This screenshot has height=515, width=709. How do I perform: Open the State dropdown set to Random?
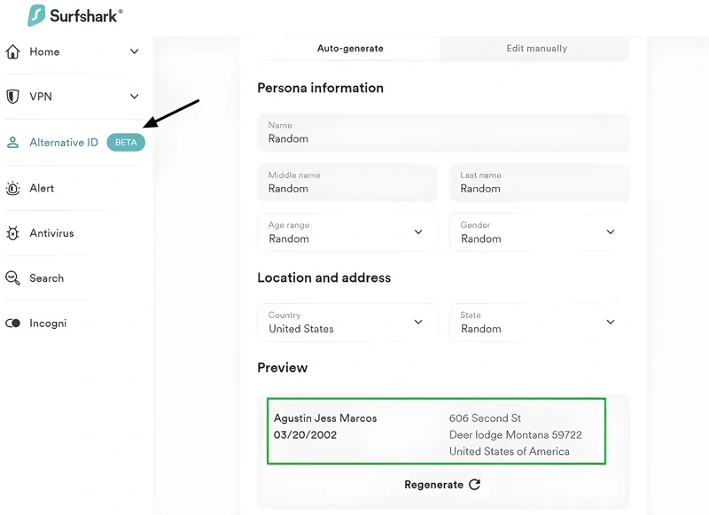pos(610,322)
